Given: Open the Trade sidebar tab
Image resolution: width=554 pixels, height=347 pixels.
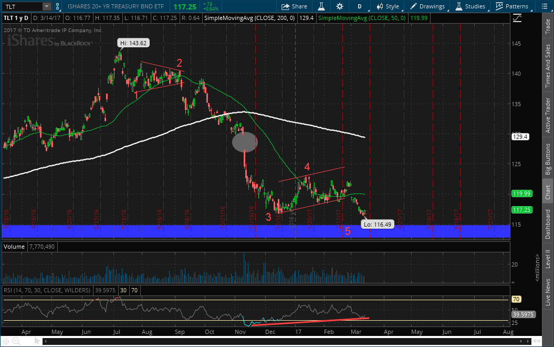Looking at the screenshot, I should tap(548, 26).
